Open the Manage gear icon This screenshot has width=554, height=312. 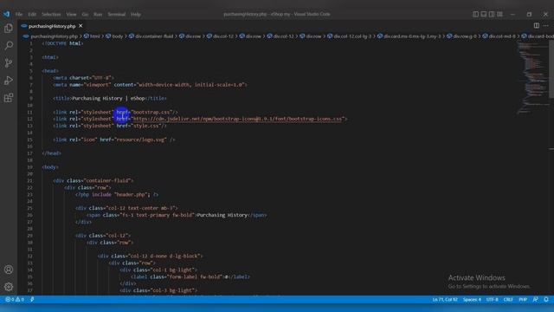pyautogui.click(x=9, y=287)
